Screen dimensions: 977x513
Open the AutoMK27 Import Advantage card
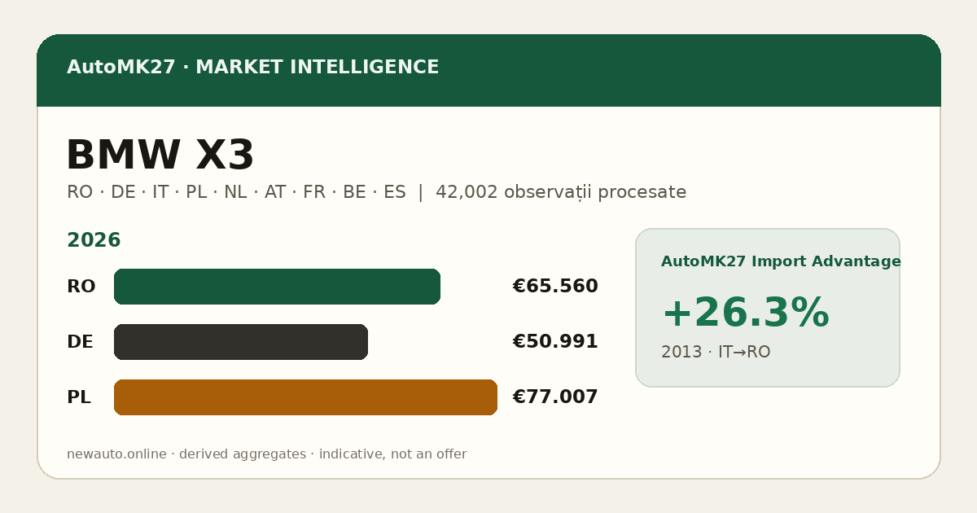pos(768,308)
